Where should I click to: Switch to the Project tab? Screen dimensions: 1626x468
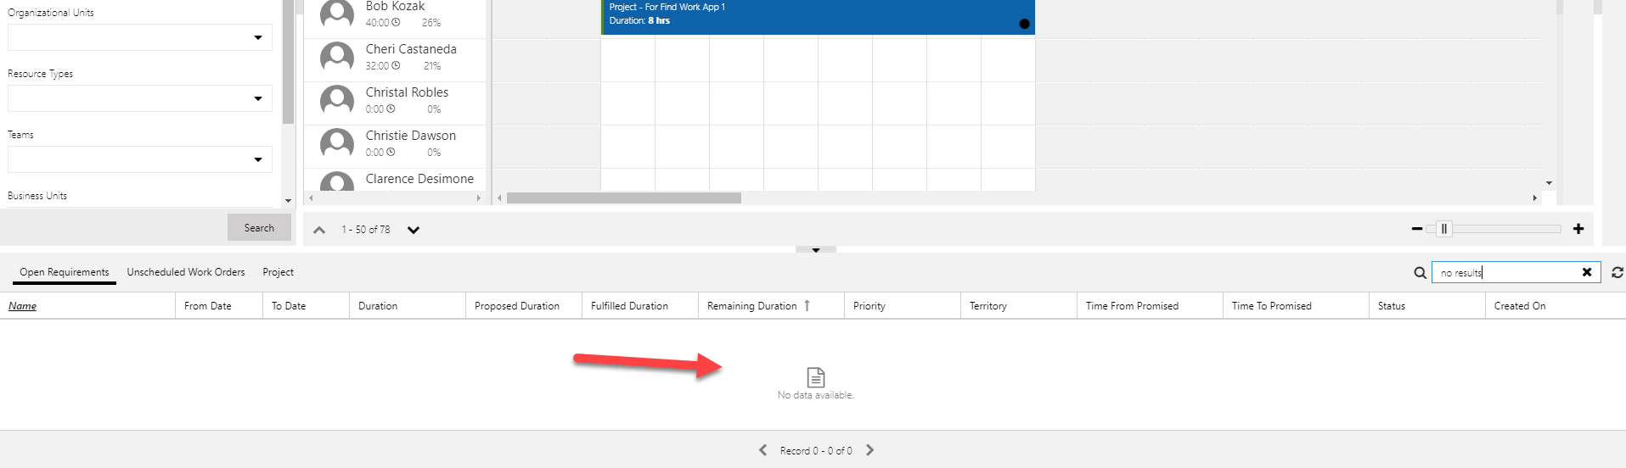point(278,272)
